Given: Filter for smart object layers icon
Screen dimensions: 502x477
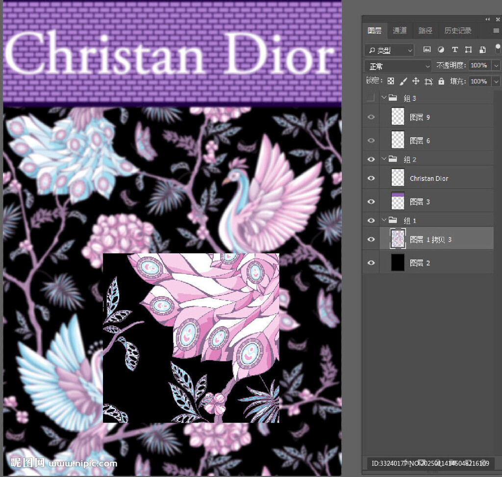Looking at the screenshot, I should [482, 49].
